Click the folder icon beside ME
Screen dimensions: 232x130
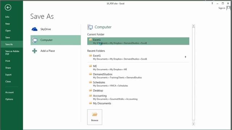point(90,66)
